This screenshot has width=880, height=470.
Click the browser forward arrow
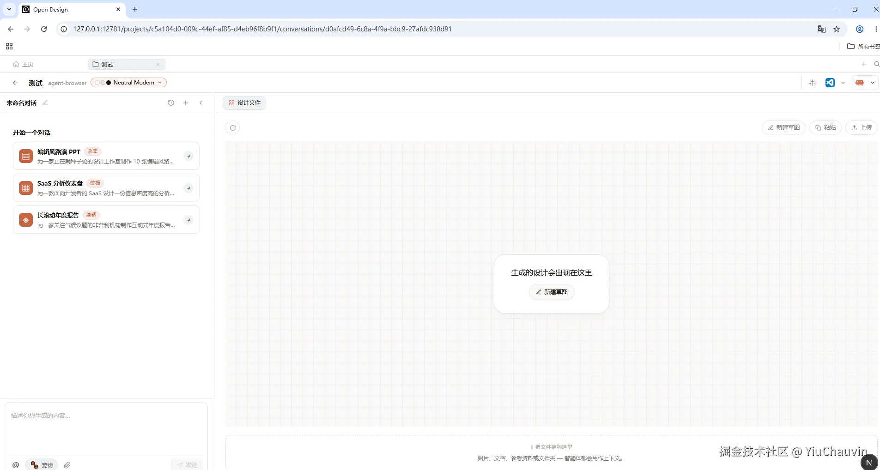(x=27, y=29)
